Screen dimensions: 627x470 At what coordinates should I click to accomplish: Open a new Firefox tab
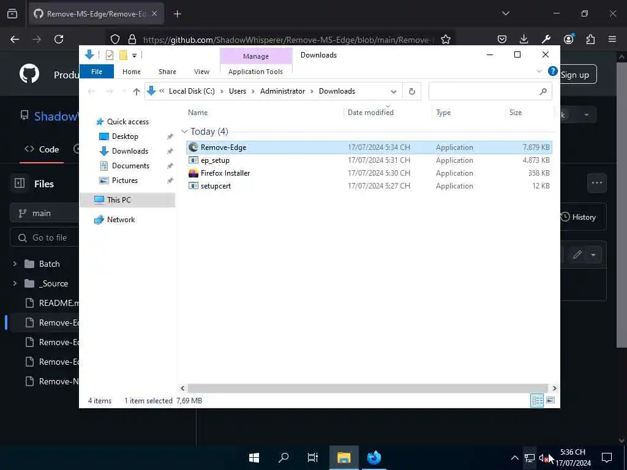coord(177,14)
